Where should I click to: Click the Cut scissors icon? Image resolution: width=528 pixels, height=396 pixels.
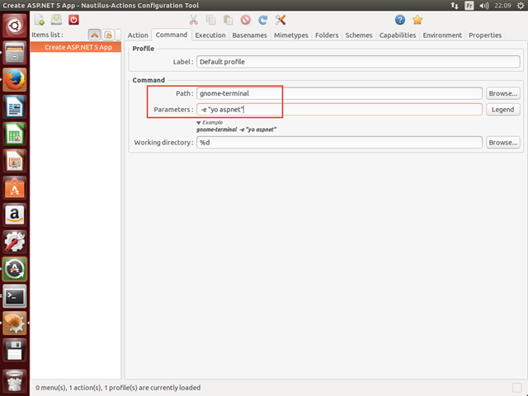(x=193, y=20)
